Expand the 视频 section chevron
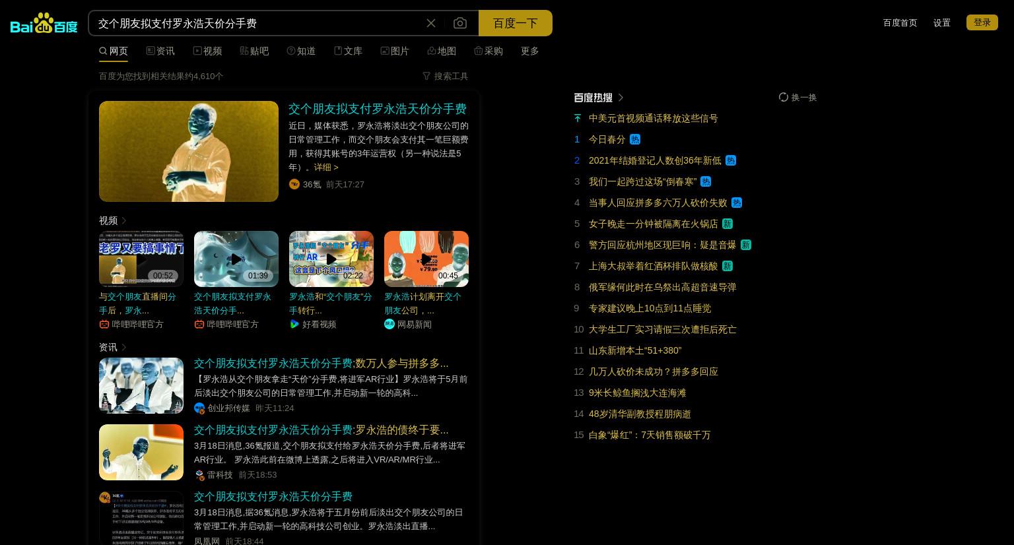The height and width of the screenshot is (545, 1014). (124, 220)
